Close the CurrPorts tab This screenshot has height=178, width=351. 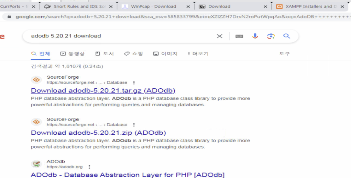[x=34, y=7]
